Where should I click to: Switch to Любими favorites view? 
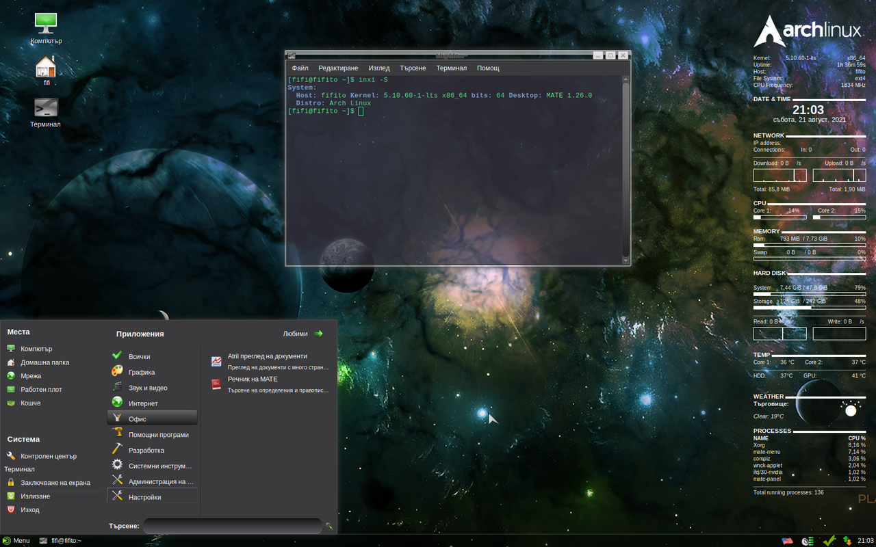click(x=302, y=334)
